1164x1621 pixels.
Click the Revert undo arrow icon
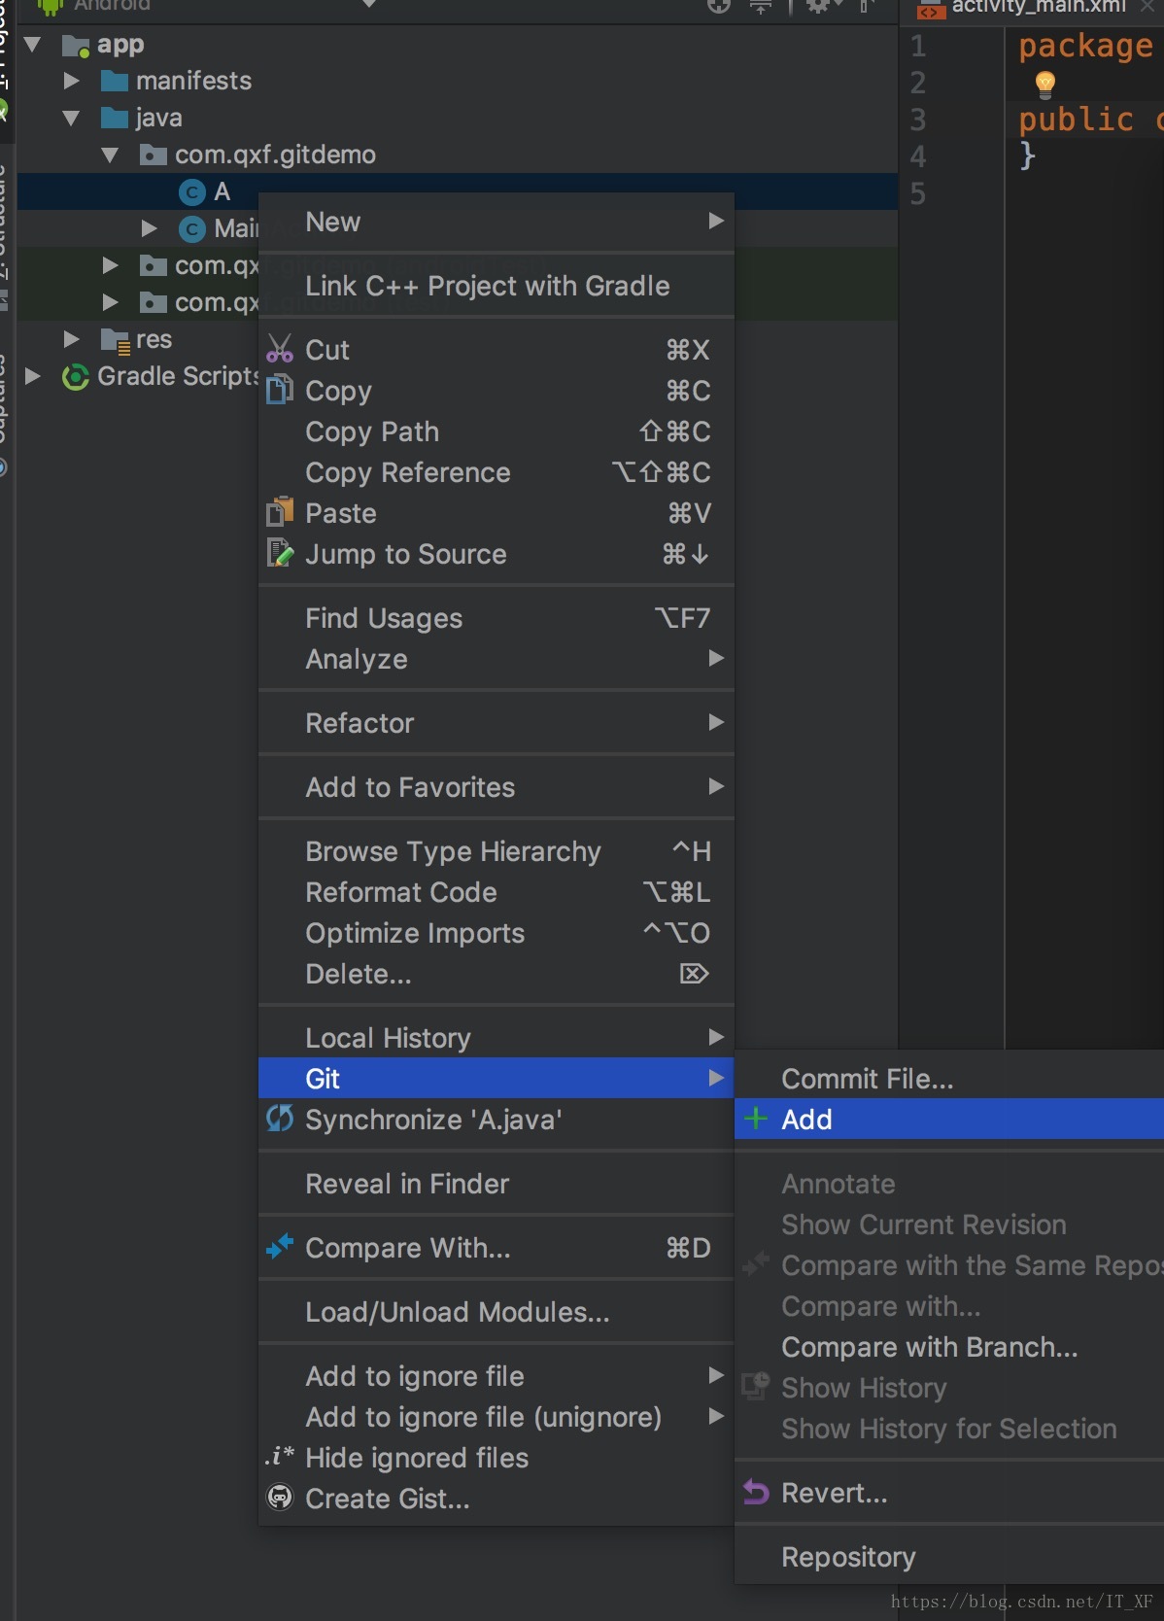(x=756, y=1492)
